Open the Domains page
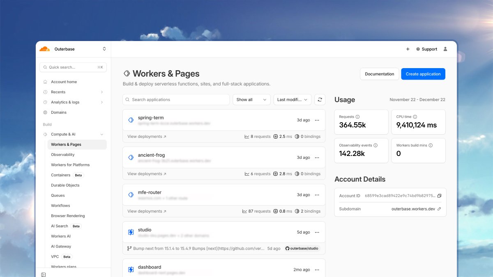 [x=59, y=112]
